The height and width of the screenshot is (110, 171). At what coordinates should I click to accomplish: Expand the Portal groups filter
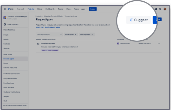click(x=87, y=35)
